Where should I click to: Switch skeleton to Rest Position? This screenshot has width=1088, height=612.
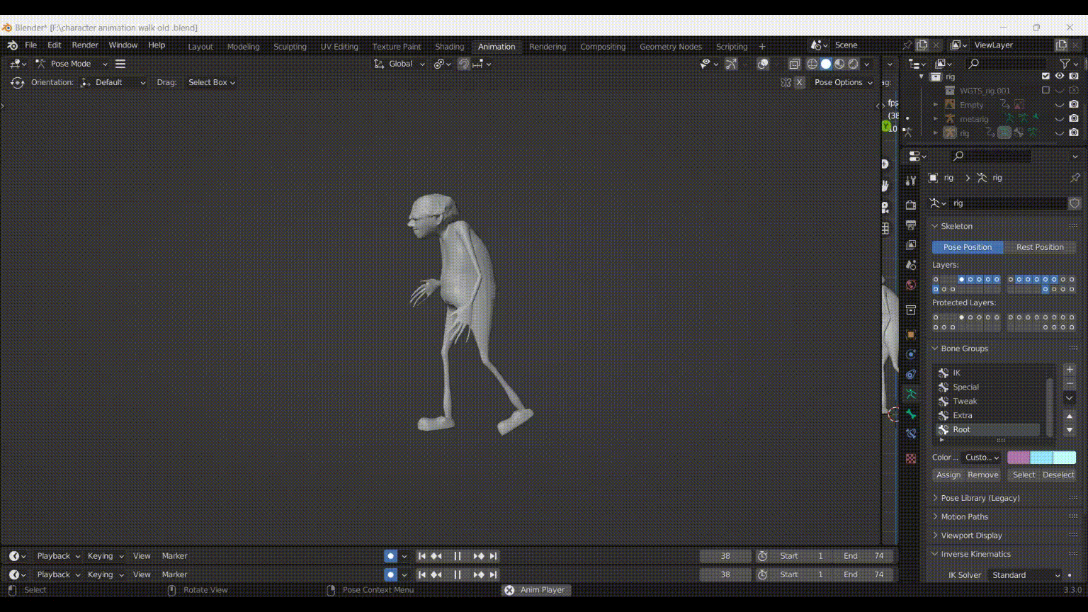point(1040,247)
